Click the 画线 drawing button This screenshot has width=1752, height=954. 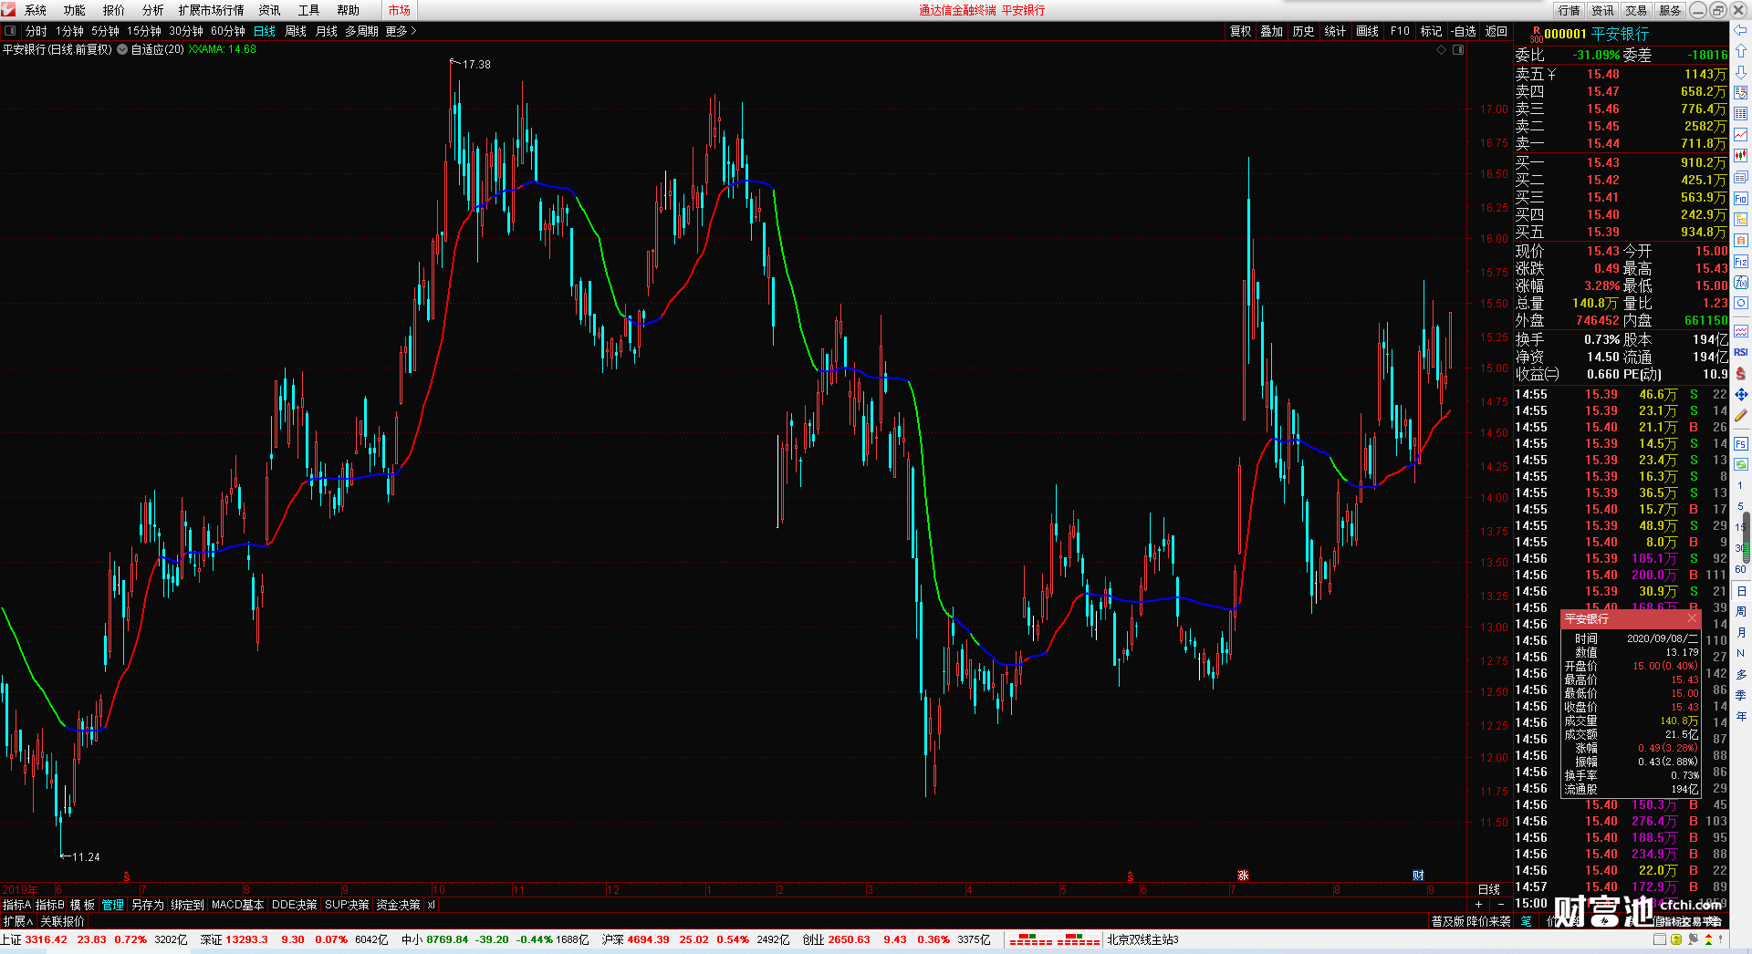(1367, 31)
